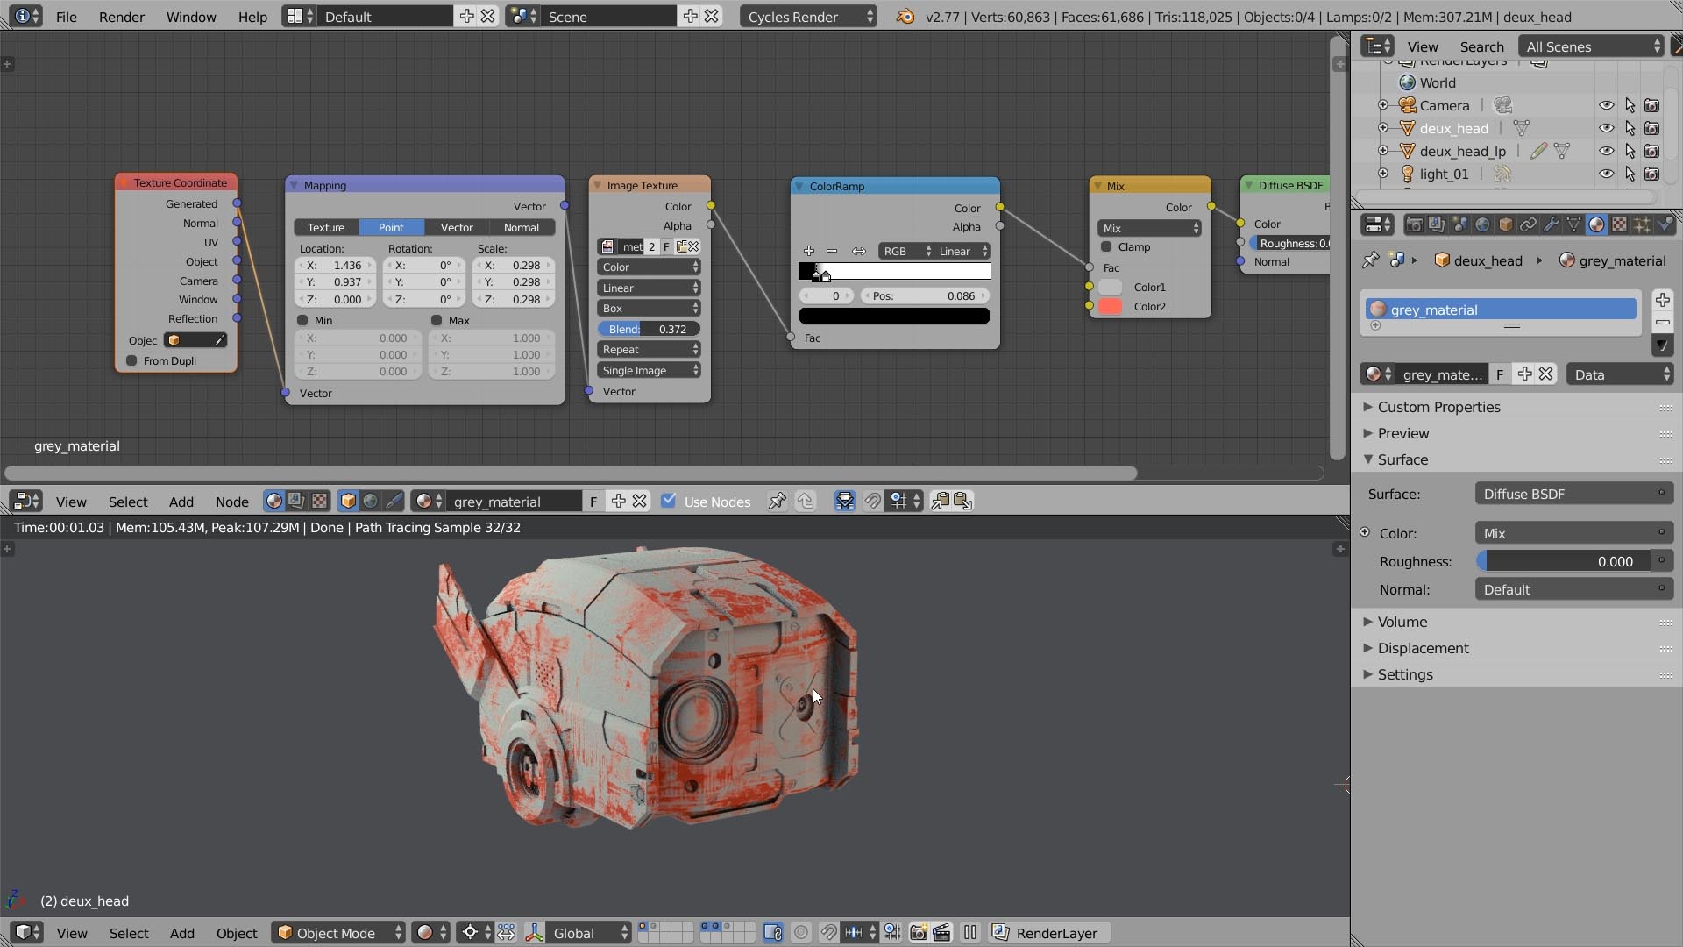
Task: Start rendering via the camera icon in timeline header
Action: tap(918, 932)
